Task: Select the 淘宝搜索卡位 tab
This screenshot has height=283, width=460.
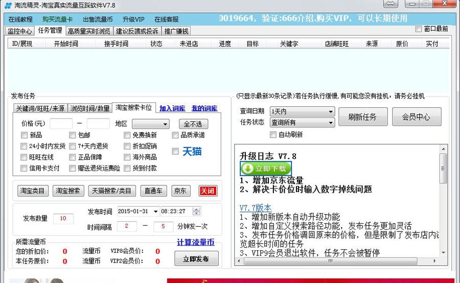Action: (133, 108)
